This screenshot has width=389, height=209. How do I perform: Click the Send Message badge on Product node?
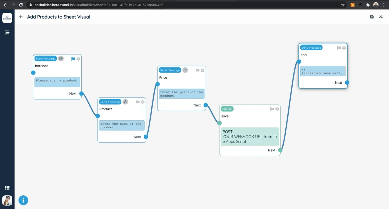click(110, 102)
